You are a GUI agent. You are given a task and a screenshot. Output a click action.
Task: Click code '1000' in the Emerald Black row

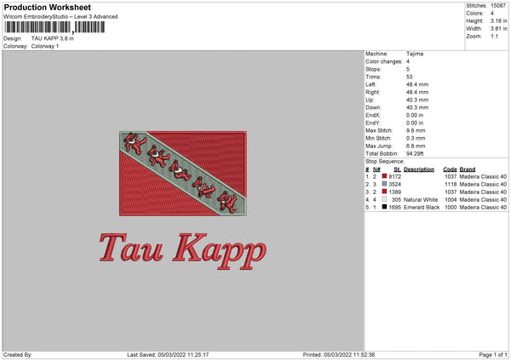pyautogui.click(x=451, y=207)
